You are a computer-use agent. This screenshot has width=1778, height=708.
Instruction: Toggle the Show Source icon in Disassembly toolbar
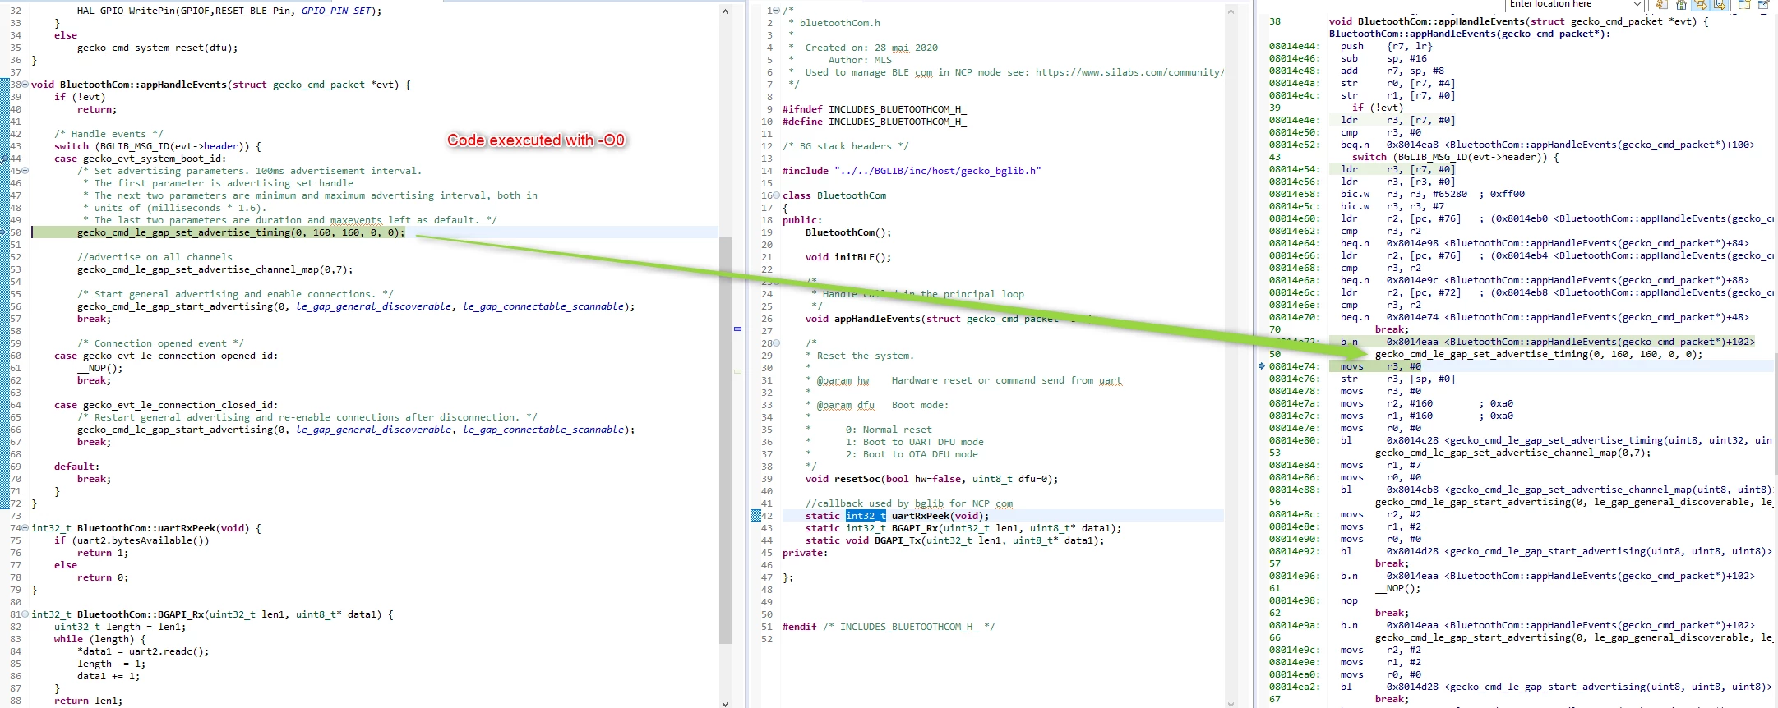[1719, 4]
